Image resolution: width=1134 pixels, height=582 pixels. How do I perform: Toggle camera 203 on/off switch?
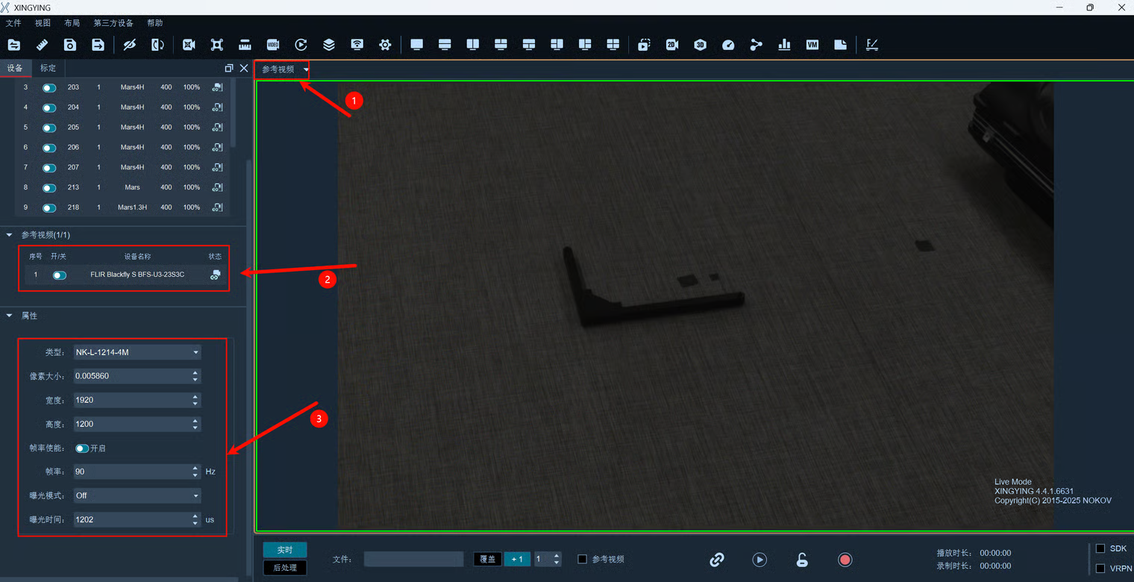[x=49, y=88]
